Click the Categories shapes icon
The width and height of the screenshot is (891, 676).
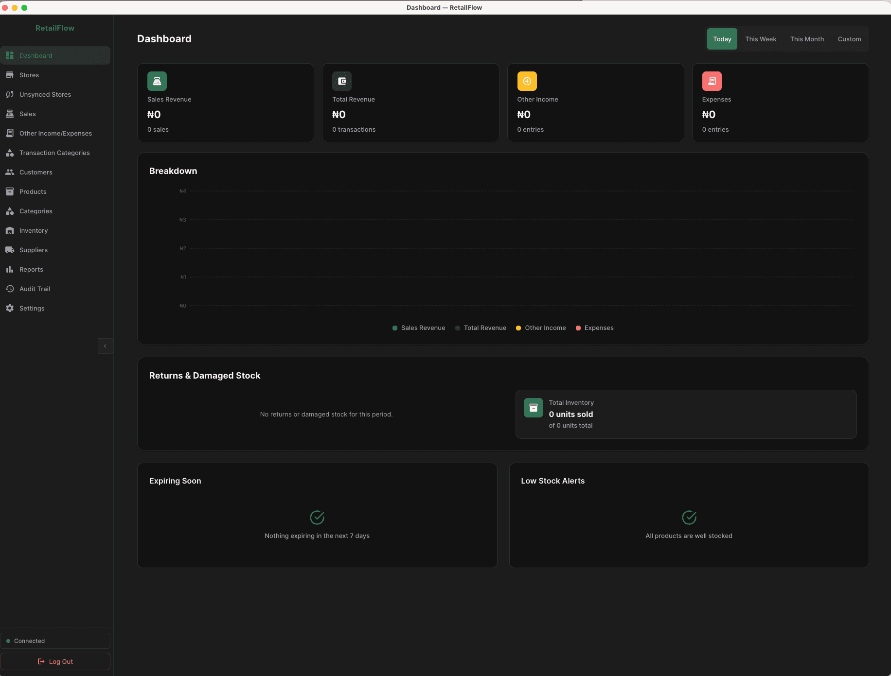(x=10, y=211)
